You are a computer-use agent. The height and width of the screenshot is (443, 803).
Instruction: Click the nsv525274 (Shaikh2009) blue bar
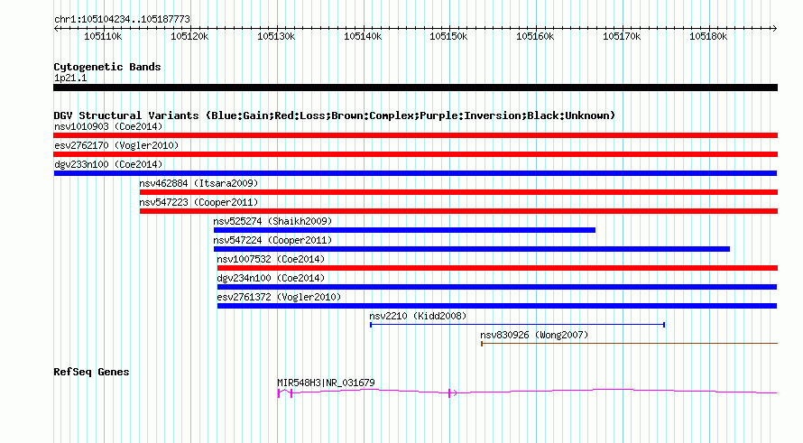pos(404,230)
